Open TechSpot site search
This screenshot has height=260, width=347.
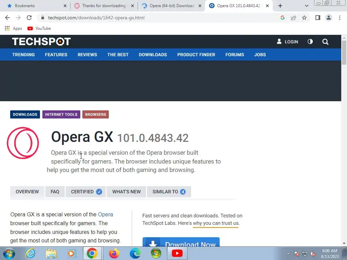click(325, 42)
